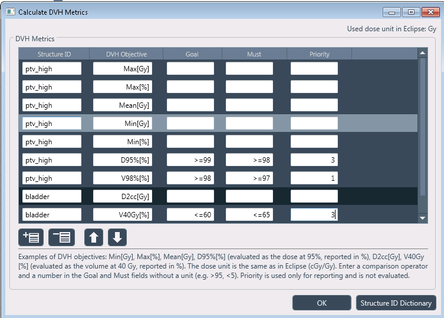Click the Must field showing >=97

pos(249,178)
